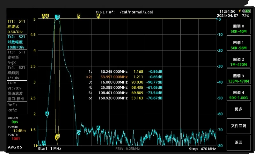The image size is (255, 154).
Task: Select trace Tr4 S21 phase panel
Action: (x=17, y=73)
